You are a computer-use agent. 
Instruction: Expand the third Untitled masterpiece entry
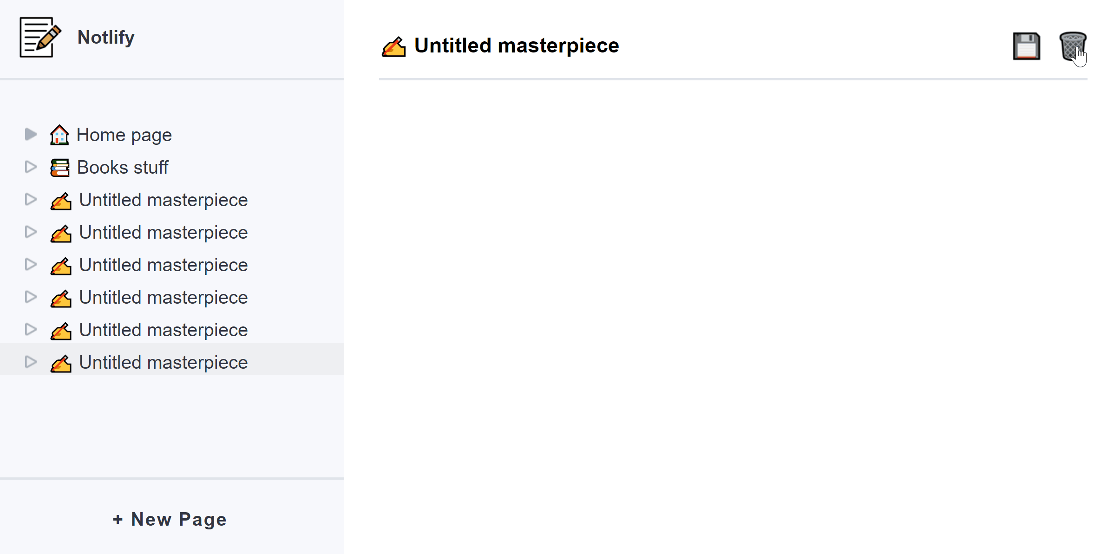pos(31,264)
